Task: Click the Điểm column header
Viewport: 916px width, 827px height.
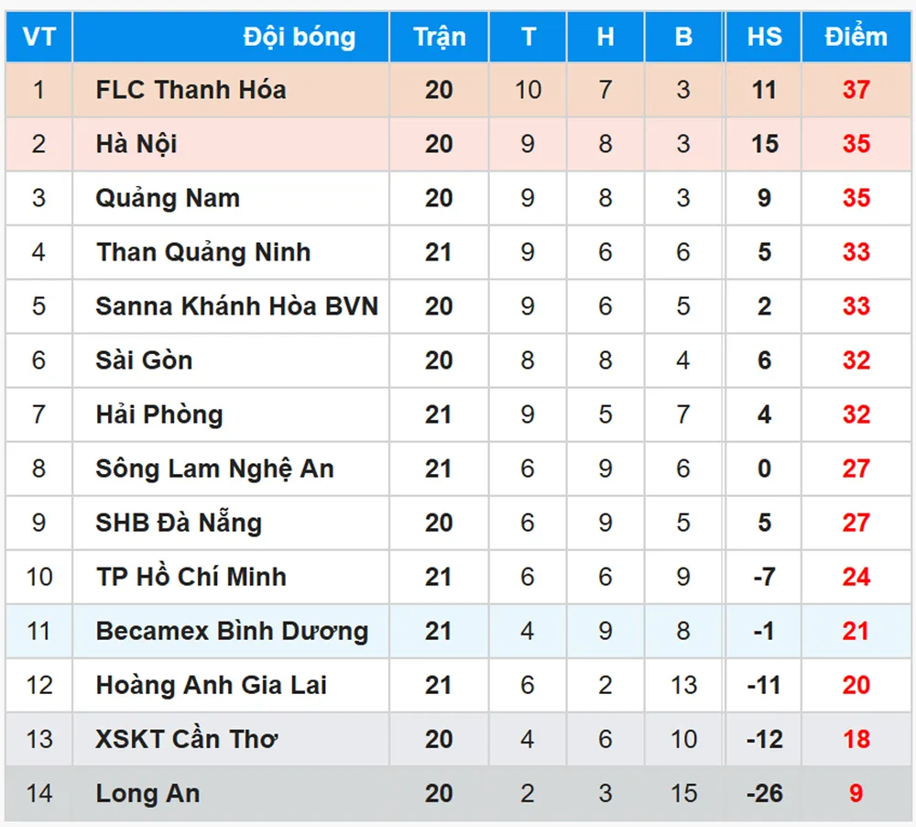Action: point(856,37)
